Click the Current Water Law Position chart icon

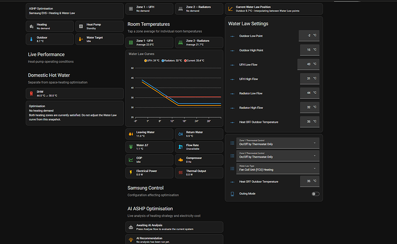pos(230,9)
